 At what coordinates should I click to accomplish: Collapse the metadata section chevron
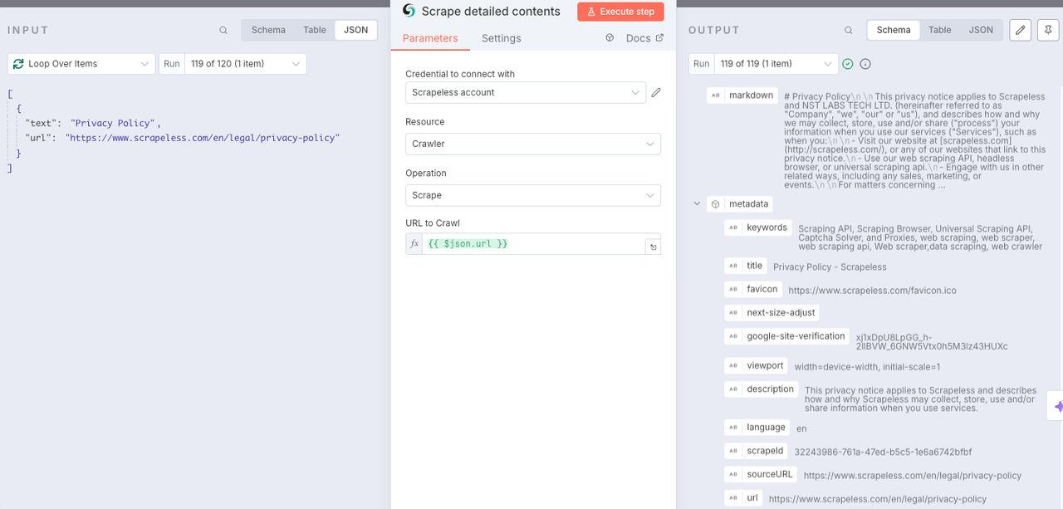pyautogui.click(x=696, y=203)
